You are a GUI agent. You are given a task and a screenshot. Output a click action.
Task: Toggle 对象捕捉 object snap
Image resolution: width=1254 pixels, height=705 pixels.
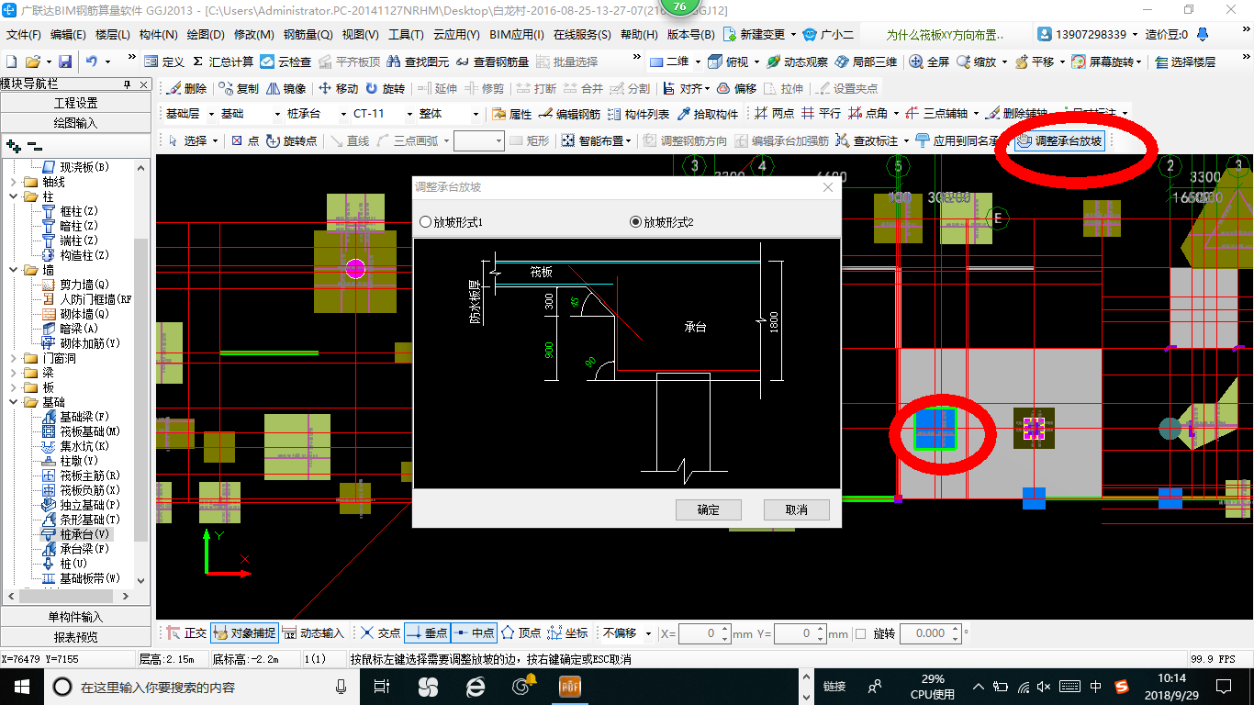coord(243,633)
